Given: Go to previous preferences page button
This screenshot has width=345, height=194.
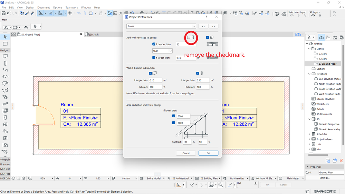Looking at the screenshot, I should coord(203,26).
